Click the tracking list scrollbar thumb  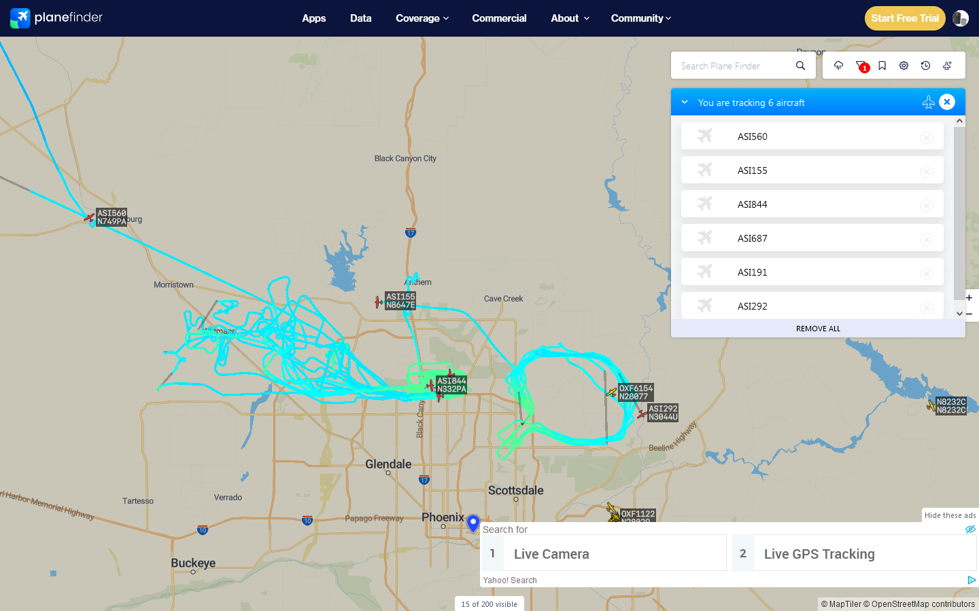pyautogui.click(x=959, y=212)
